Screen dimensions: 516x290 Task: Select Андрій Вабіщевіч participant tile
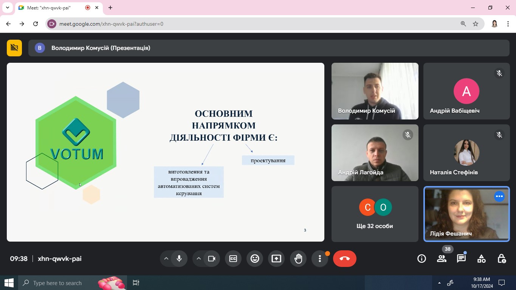tap(466, 91)
